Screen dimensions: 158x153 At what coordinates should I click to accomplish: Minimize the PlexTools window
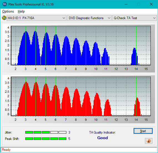click(x=126, y=4)
